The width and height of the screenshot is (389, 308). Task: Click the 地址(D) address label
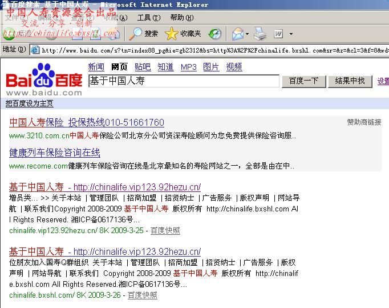tap(14, 50)
